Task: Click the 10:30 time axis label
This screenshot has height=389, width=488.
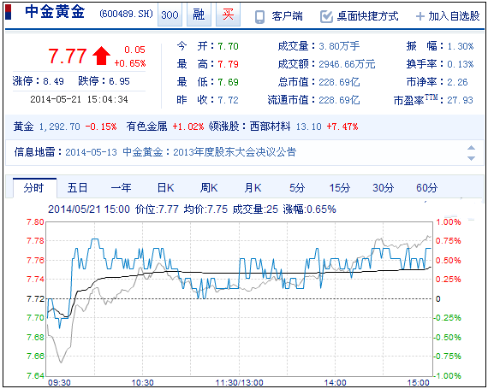Action: click(142, 383)
